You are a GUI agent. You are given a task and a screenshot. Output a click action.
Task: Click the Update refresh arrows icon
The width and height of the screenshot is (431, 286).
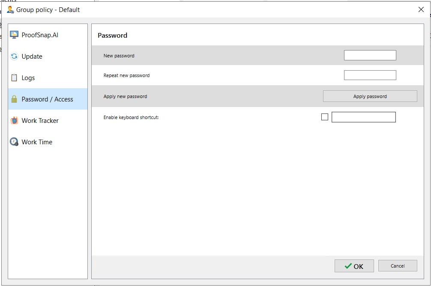tap(14, 56)
